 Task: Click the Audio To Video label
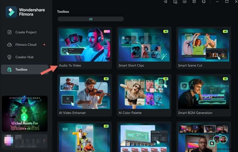tap(70, 65)
